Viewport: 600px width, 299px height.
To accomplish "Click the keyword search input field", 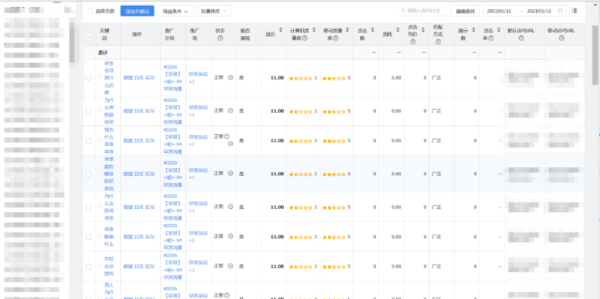I will (422, 10).
